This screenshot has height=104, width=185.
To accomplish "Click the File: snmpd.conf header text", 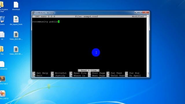I will 86,16.
